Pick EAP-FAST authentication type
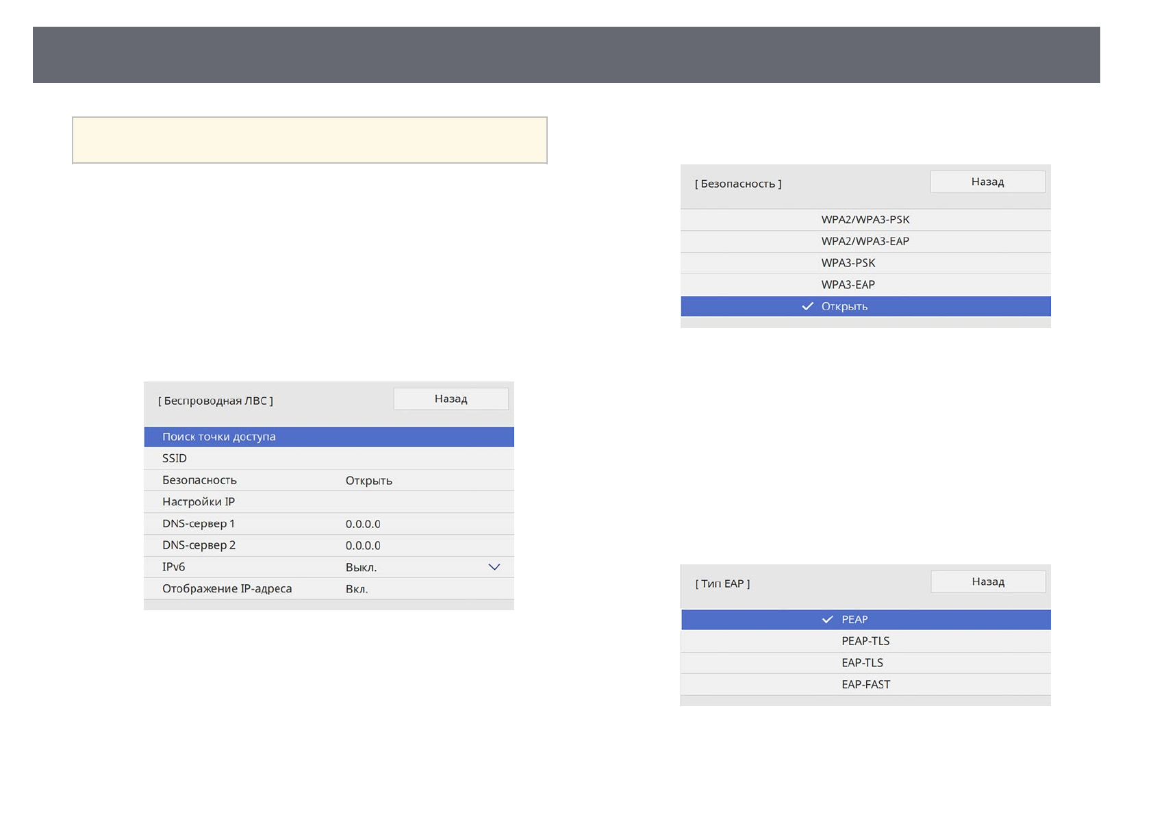This screenshot has width=1153, height=815. [865, 685]
